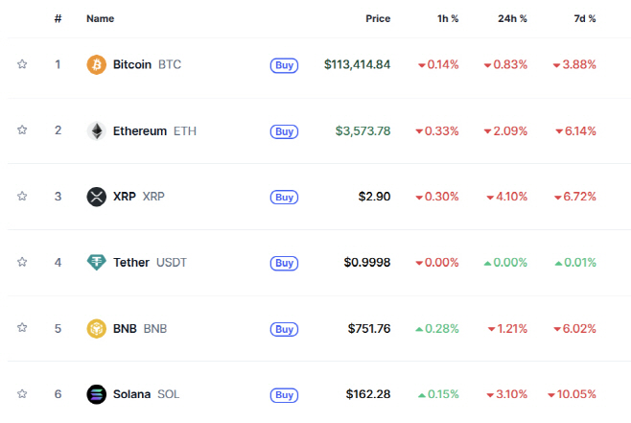This screenshot has height=423, width=631.
Task: Star XRP as a favorite
Action: [x=22, y=196]
